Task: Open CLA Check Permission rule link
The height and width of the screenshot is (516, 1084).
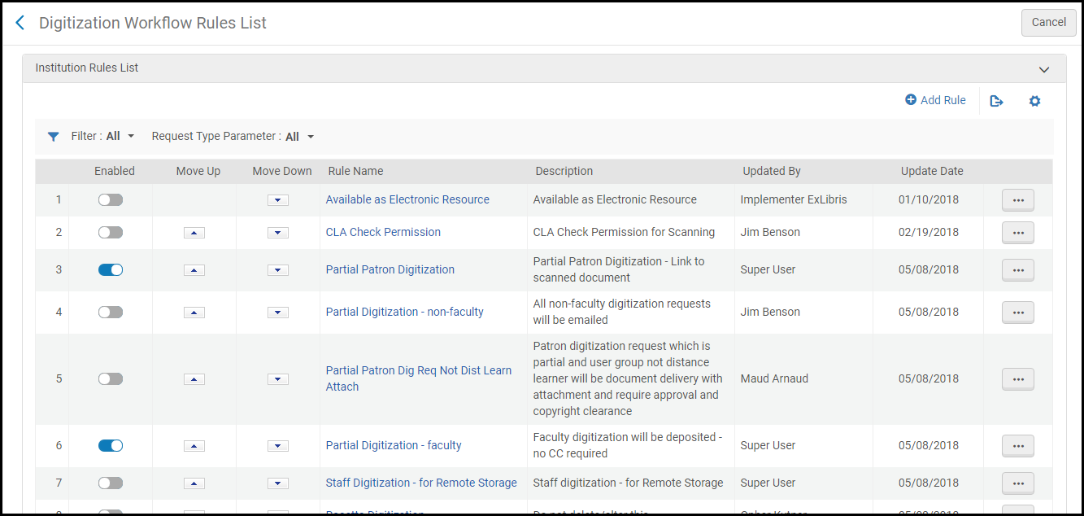Action: coord(383,232)
